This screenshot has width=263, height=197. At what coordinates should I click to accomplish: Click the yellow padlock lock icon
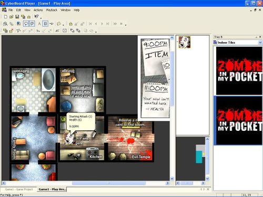[x=70, y=24]
